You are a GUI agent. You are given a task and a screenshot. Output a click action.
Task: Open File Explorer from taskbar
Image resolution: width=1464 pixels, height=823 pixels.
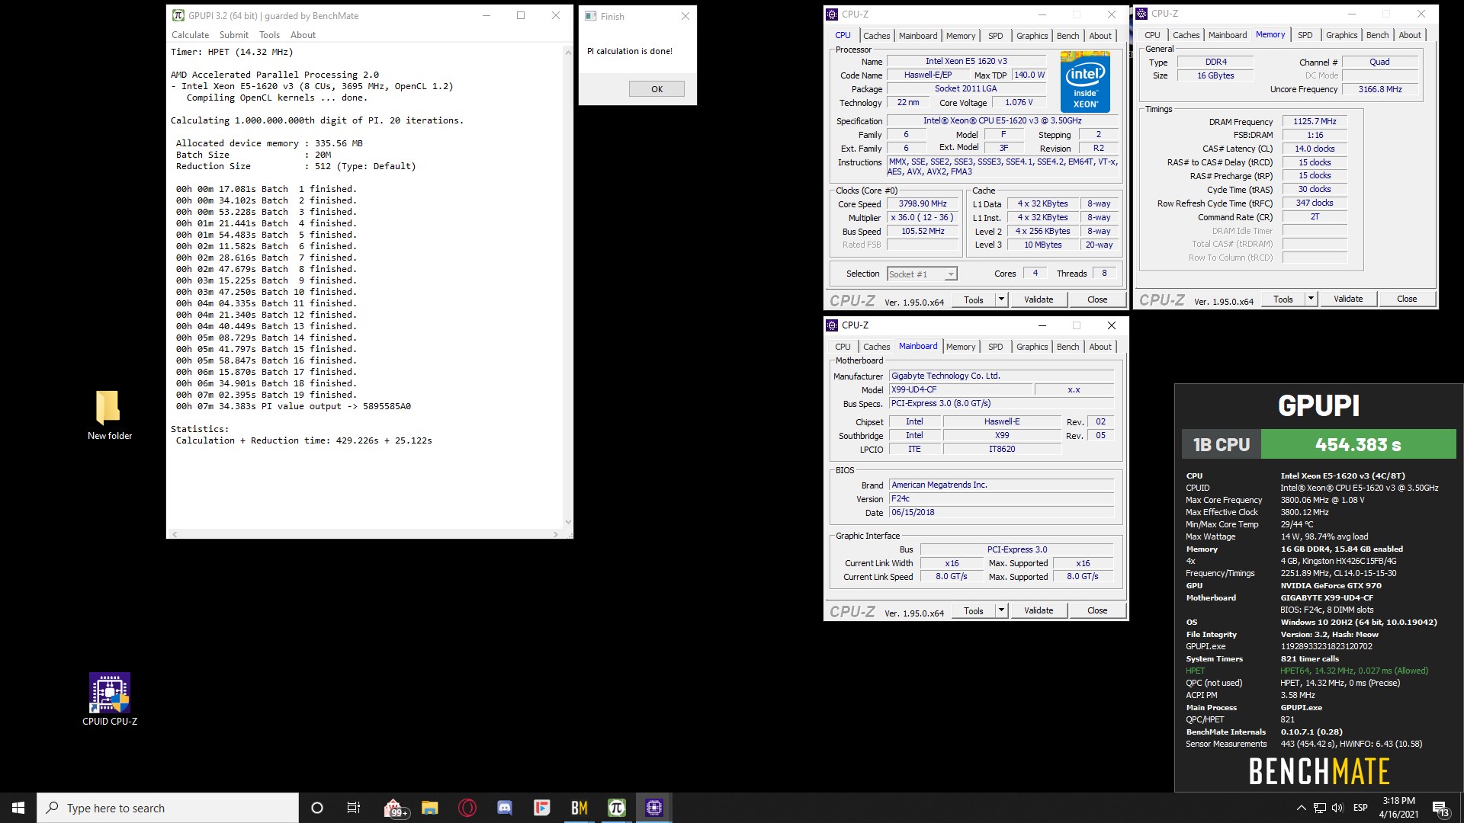[x=430, y=808]
